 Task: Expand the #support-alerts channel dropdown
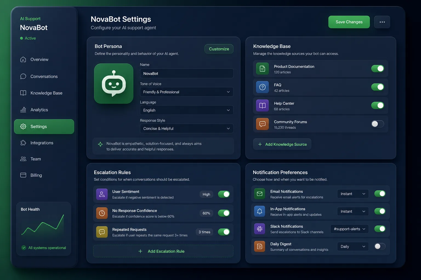(350, 229)
